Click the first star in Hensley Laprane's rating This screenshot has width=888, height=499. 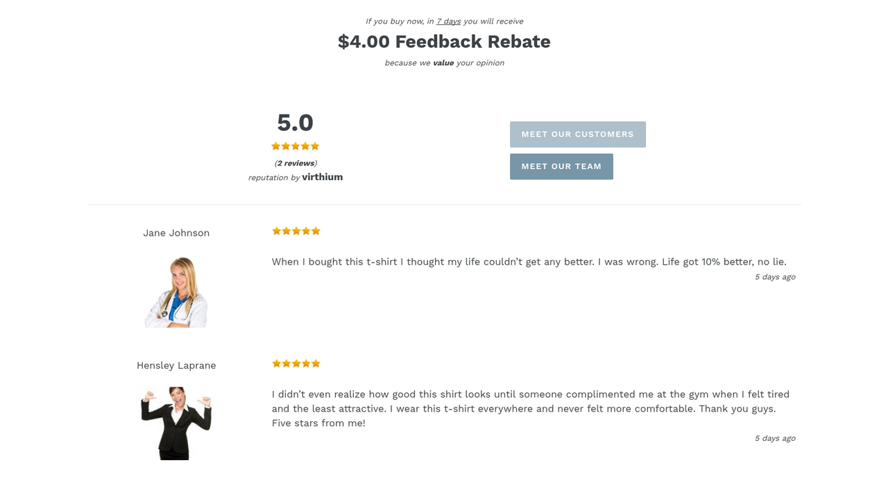[x=275, y=362]
